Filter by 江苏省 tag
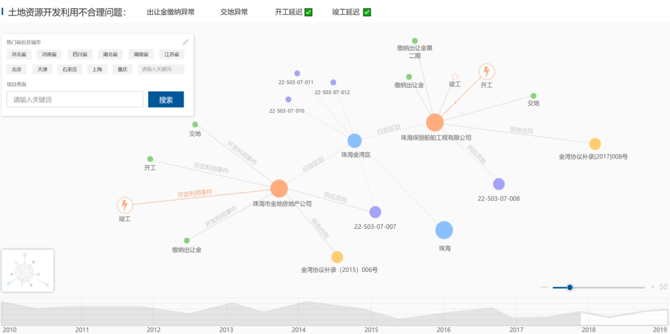The image size is (670, 334). 172,54
